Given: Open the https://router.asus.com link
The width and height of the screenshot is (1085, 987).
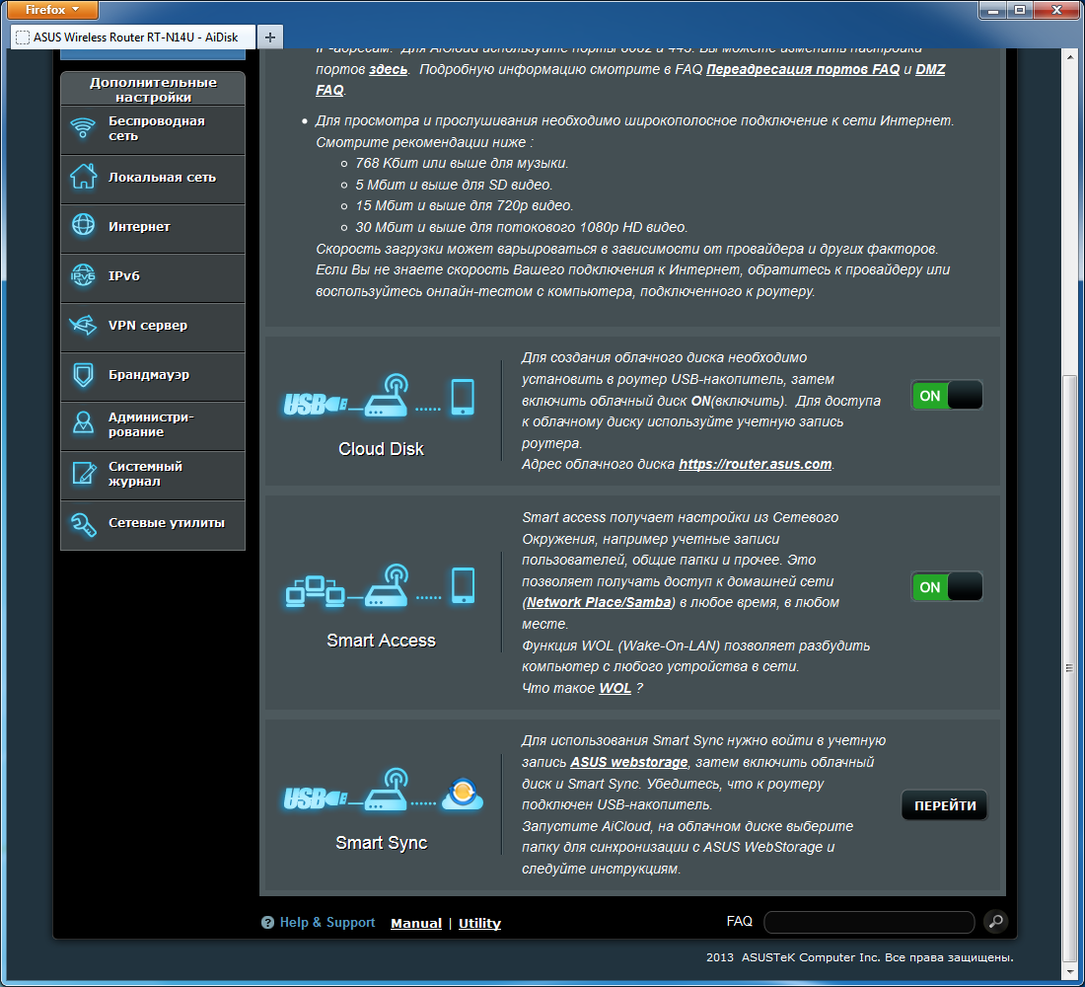Looking at the screenshot, I should [755, 464].
